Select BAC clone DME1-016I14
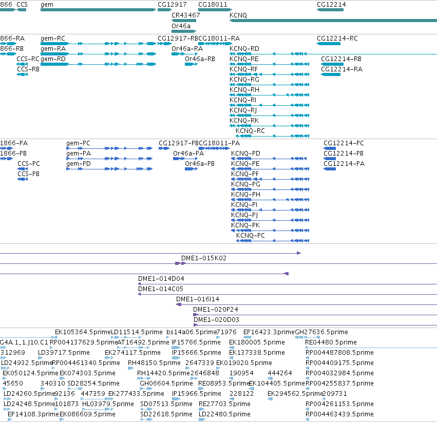 [307, 305]
